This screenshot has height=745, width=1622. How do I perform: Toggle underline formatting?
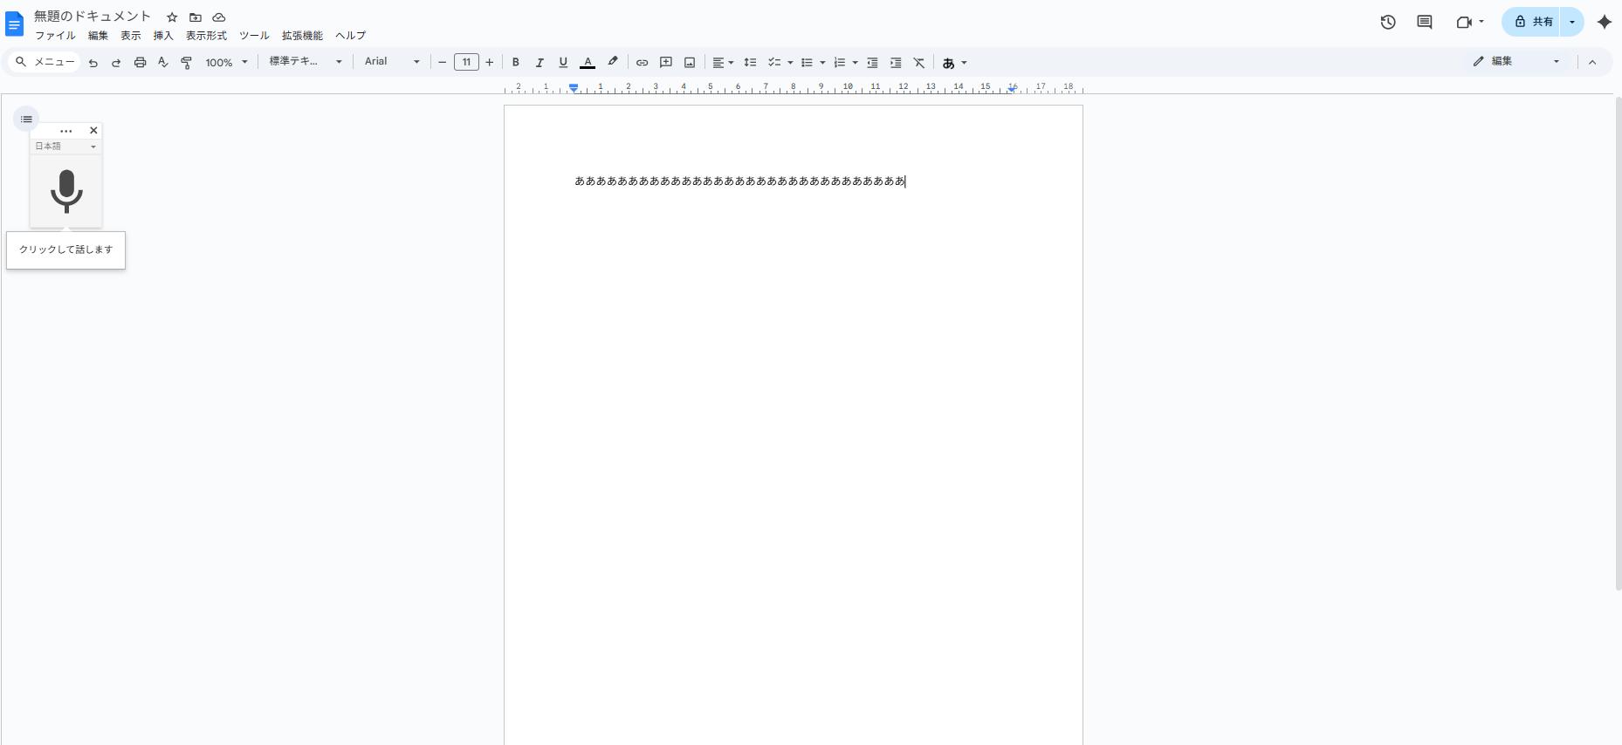pyautogui.click(x=563, y=63)
